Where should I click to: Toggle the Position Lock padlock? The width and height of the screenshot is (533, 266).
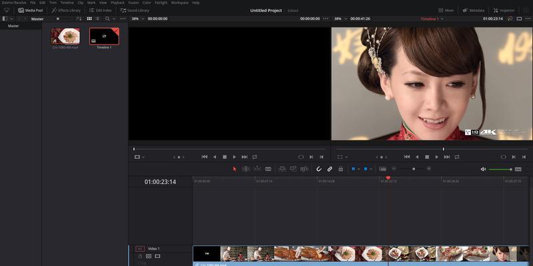pyautogui.click(x=340, y=169)
